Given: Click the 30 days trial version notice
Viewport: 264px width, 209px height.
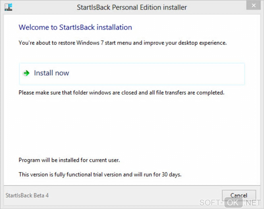Looking at the screenshot, I should (x=100, y=174).
